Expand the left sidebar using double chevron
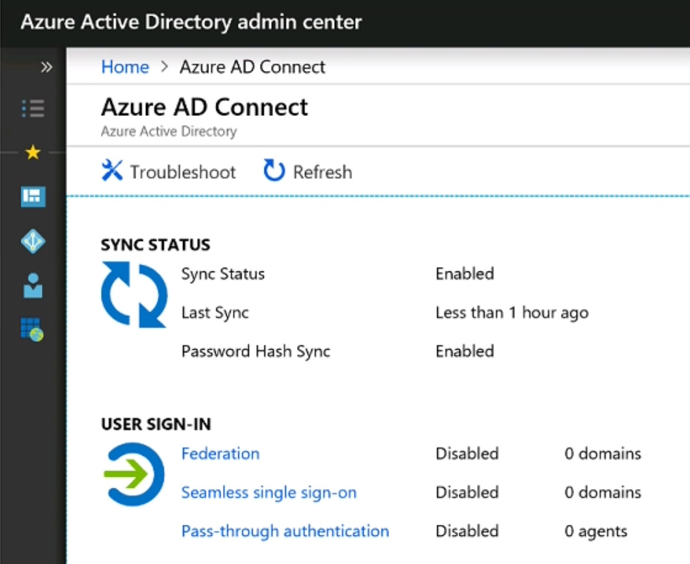The height and width of the screenshot is (564, 690). point(46,67)
